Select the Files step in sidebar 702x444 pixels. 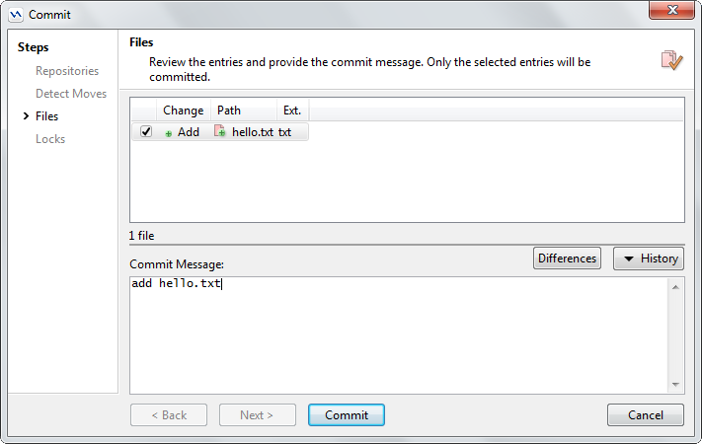[46, 116]
